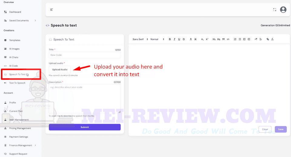Toggle bold formatting in editor toolbar

pos(170,39)
